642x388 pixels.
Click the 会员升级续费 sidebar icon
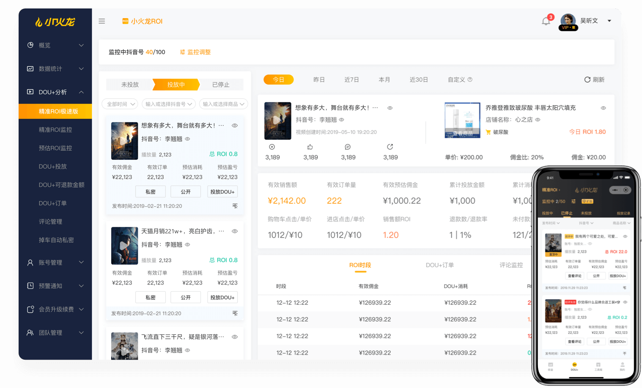point(30,309)
